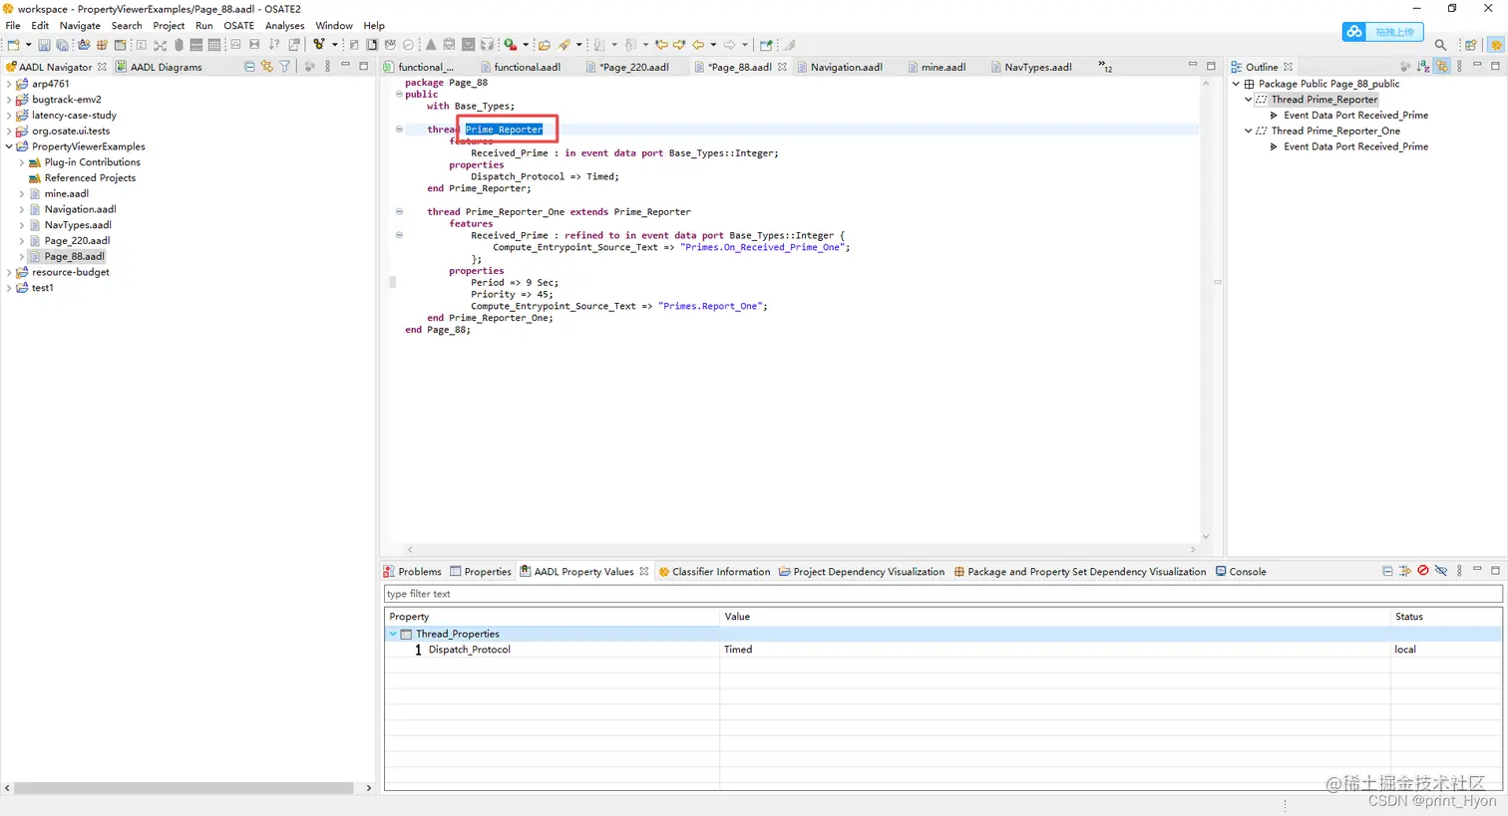Expand the bugtrack-emv2 project
This screenshot has height=816, width=1508.
tap(9, 100)
